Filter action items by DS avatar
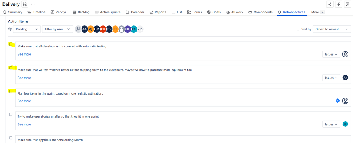Image resolution: width=353 pixels, height=143 pixels. click(x=109, y=29)
